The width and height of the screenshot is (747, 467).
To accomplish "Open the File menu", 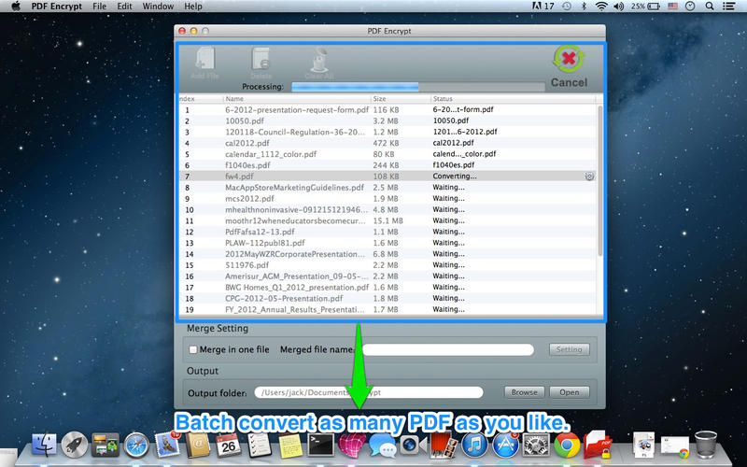I will (x=100, y=7).
